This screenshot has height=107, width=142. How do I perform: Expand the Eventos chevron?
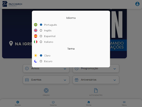point(65,80)
